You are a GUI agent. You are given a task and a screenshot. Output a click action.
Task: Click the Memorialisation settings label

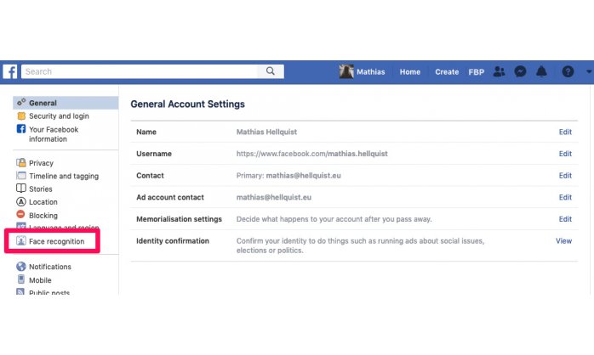[x=180, y=219]
